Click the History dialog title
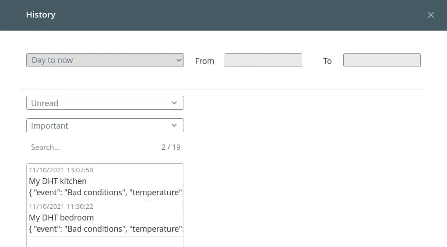The image size is (447, 247). pyautogui.click(x=41, y=15)
